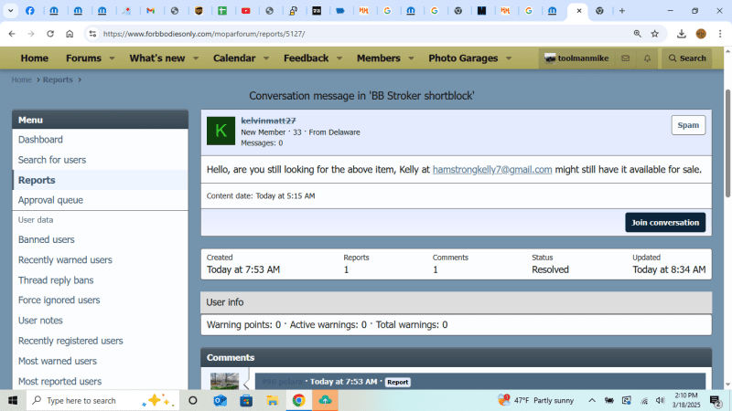The image size is (732, 411).
Task: Reload the page with the refresh icon
Action: pos(50,34)
